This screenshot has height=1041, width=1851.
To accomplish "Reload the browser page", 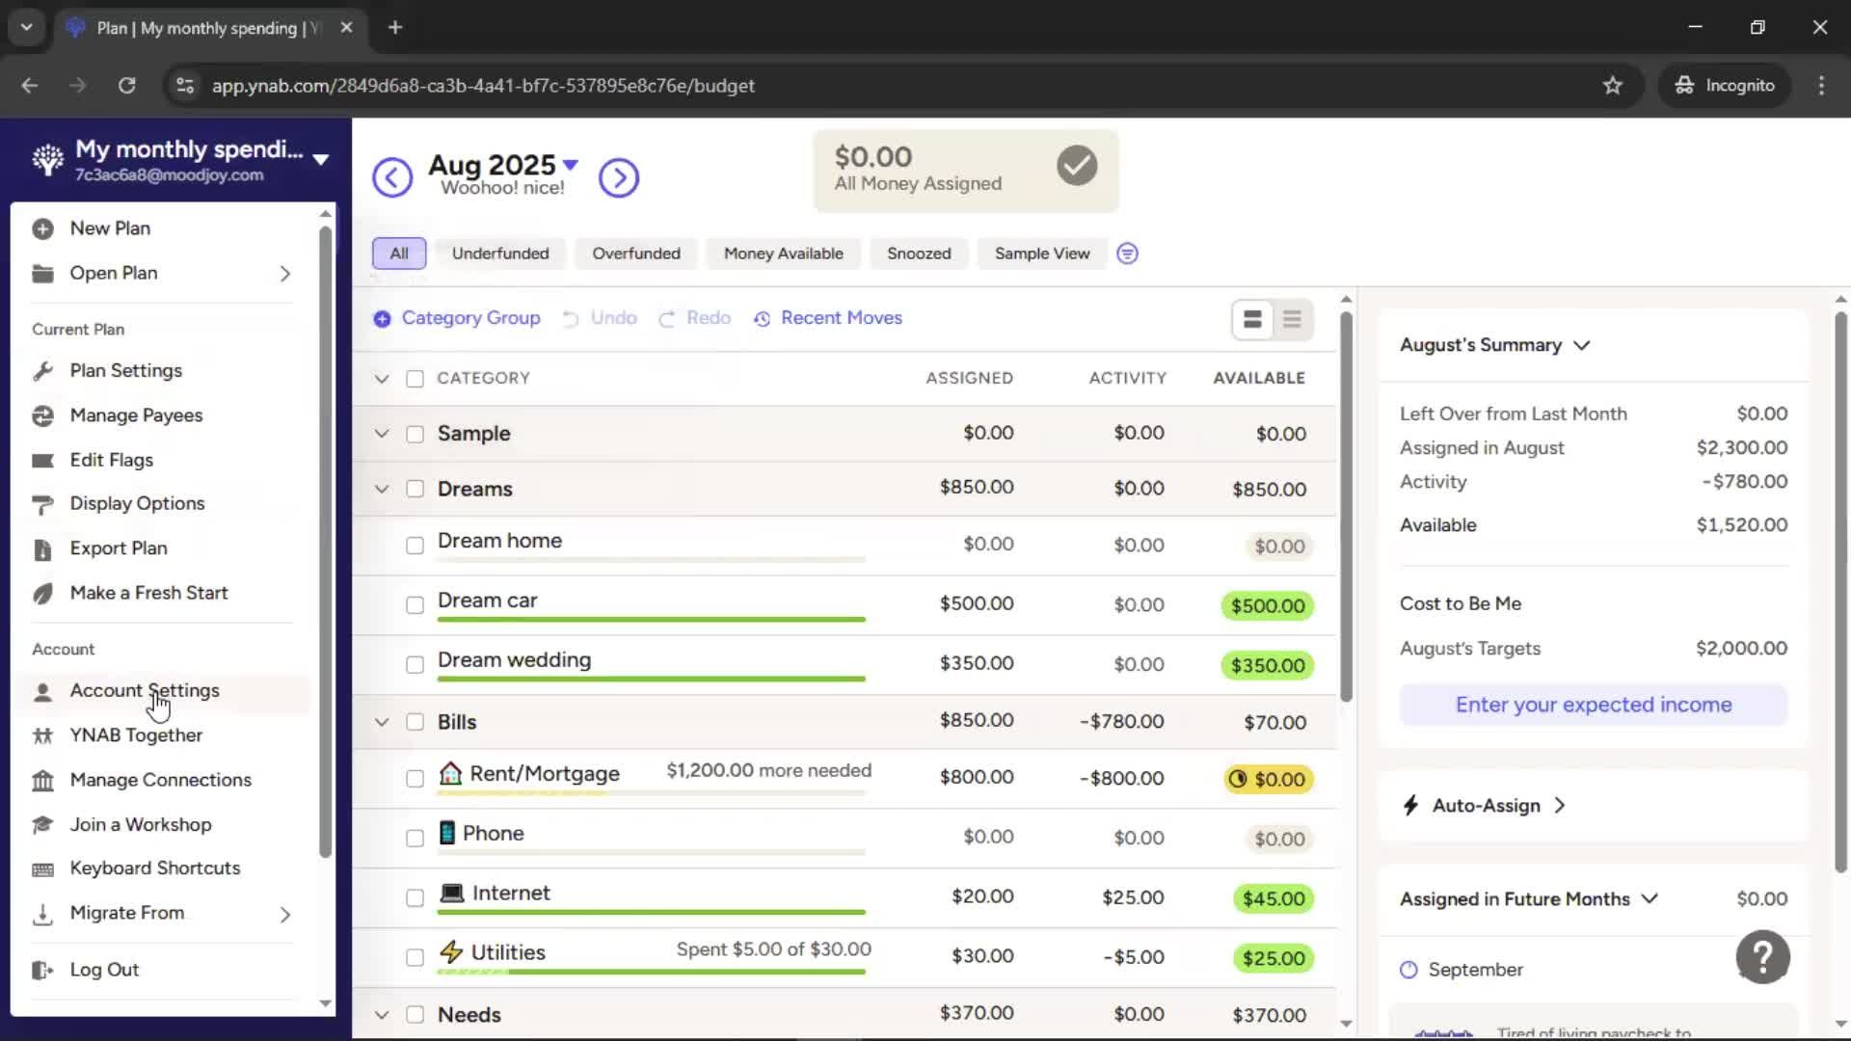I will point(126,86).
